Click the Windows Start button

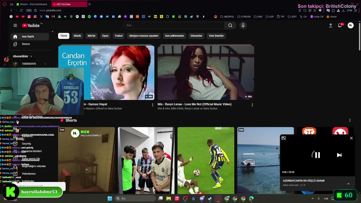click(x=110, y=198)
